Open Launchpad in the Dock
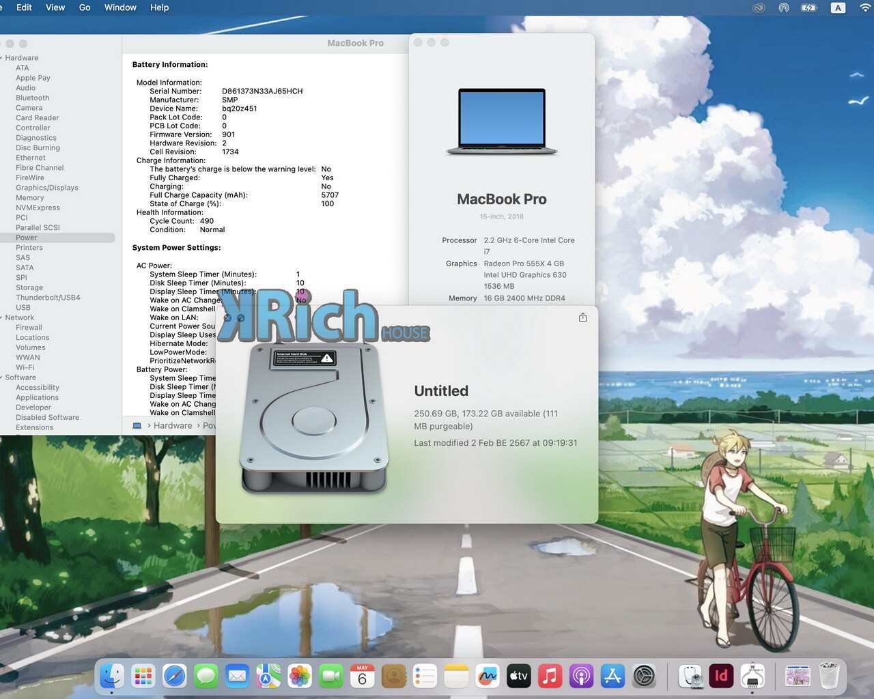The height and width of the screenshot is (699, 874). tap(143, 676)
